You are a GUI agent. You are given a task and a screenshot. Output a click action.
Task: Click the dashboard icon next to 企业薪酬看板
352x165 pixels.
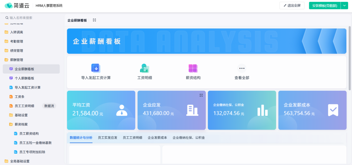click(x=11, y=69)
